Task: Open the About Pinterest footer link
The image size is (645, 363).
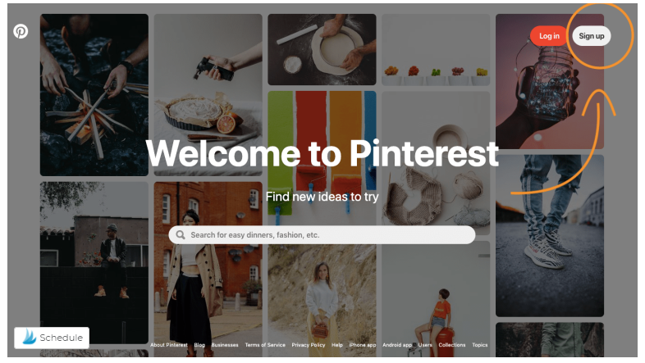Action: click(x=169, y=345)
